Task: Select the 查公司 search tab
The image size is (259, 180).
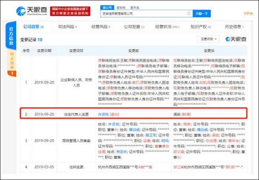Action: click(107, 7)
